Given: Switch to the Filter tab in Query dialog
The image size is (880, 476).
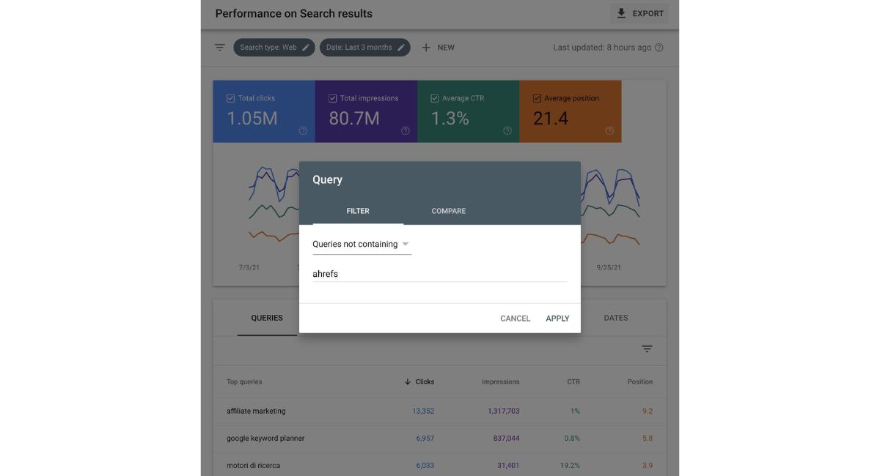Looking at the screenshot, I should [358, 211].
